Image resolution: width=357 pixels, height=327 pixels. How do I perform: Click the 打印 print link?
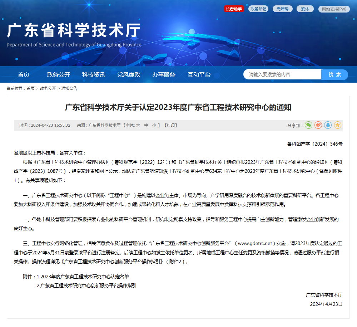tap(171, 126)
